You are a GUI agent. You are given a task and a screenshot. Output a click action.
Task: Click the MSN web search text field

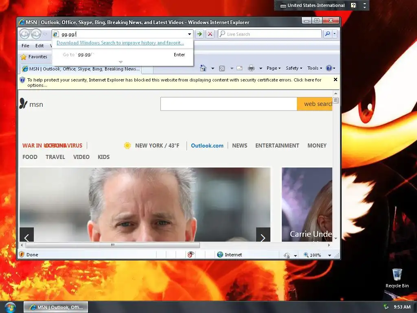[x=229, y=104]
